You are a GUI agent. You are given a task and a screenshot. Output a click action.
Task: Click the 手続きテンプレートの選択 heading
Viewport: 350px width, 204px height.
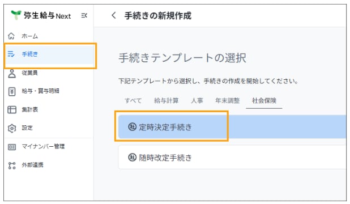tap(182, 58)
